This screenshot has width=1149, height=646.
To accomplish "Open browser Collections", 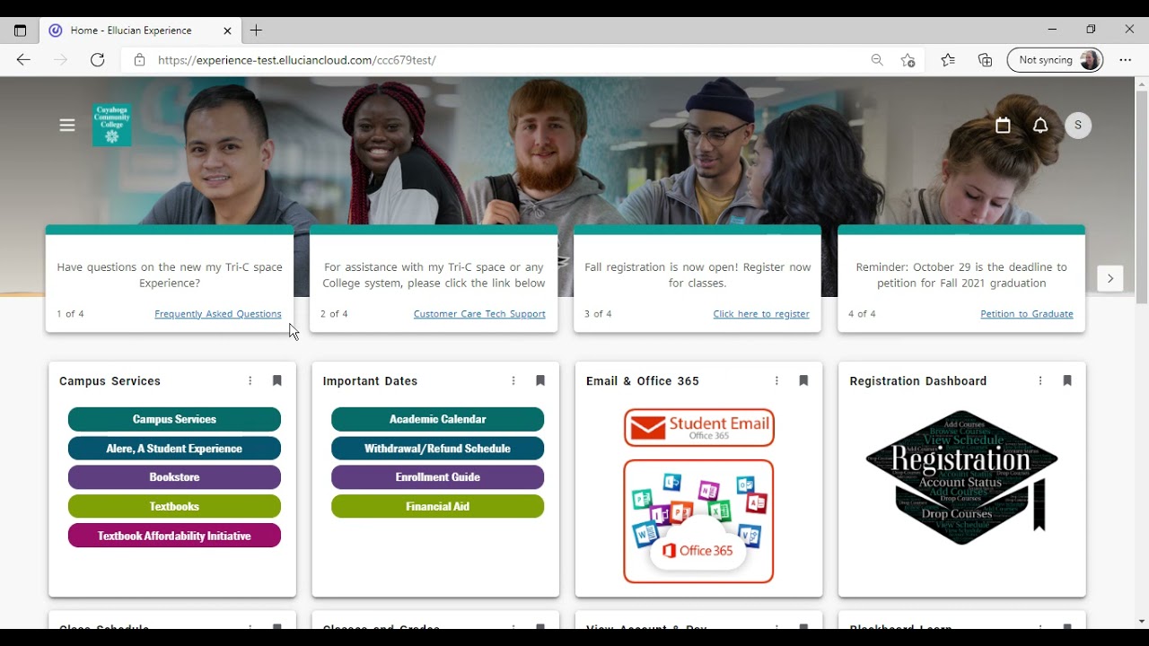I will [985, 60].
